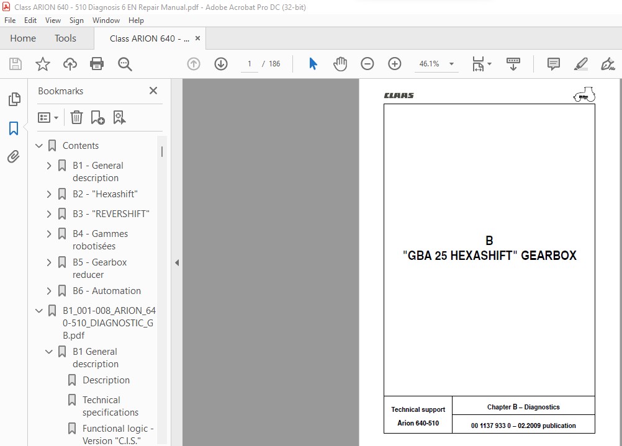
Task: Open the View menu
Action: (x=53, y=20)
